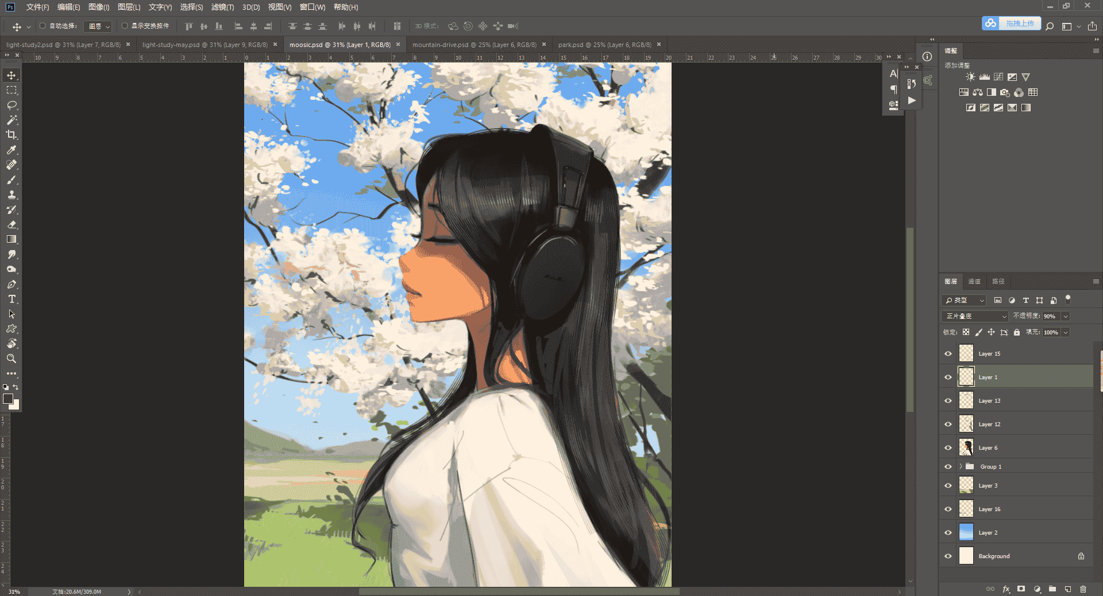
Task: Delete layer using trash icon
Action: [1083, 589]
